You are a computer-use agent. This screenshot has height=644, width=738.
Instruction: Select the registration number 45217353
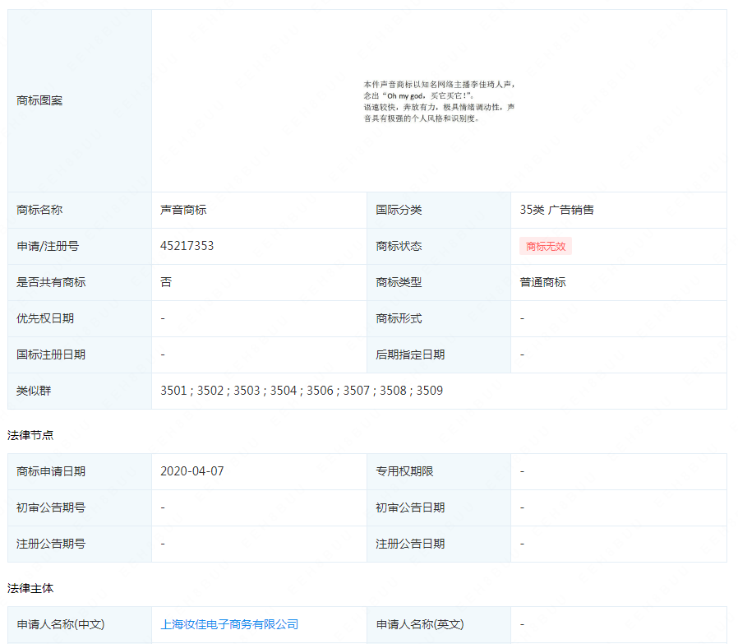coord(187,246)
